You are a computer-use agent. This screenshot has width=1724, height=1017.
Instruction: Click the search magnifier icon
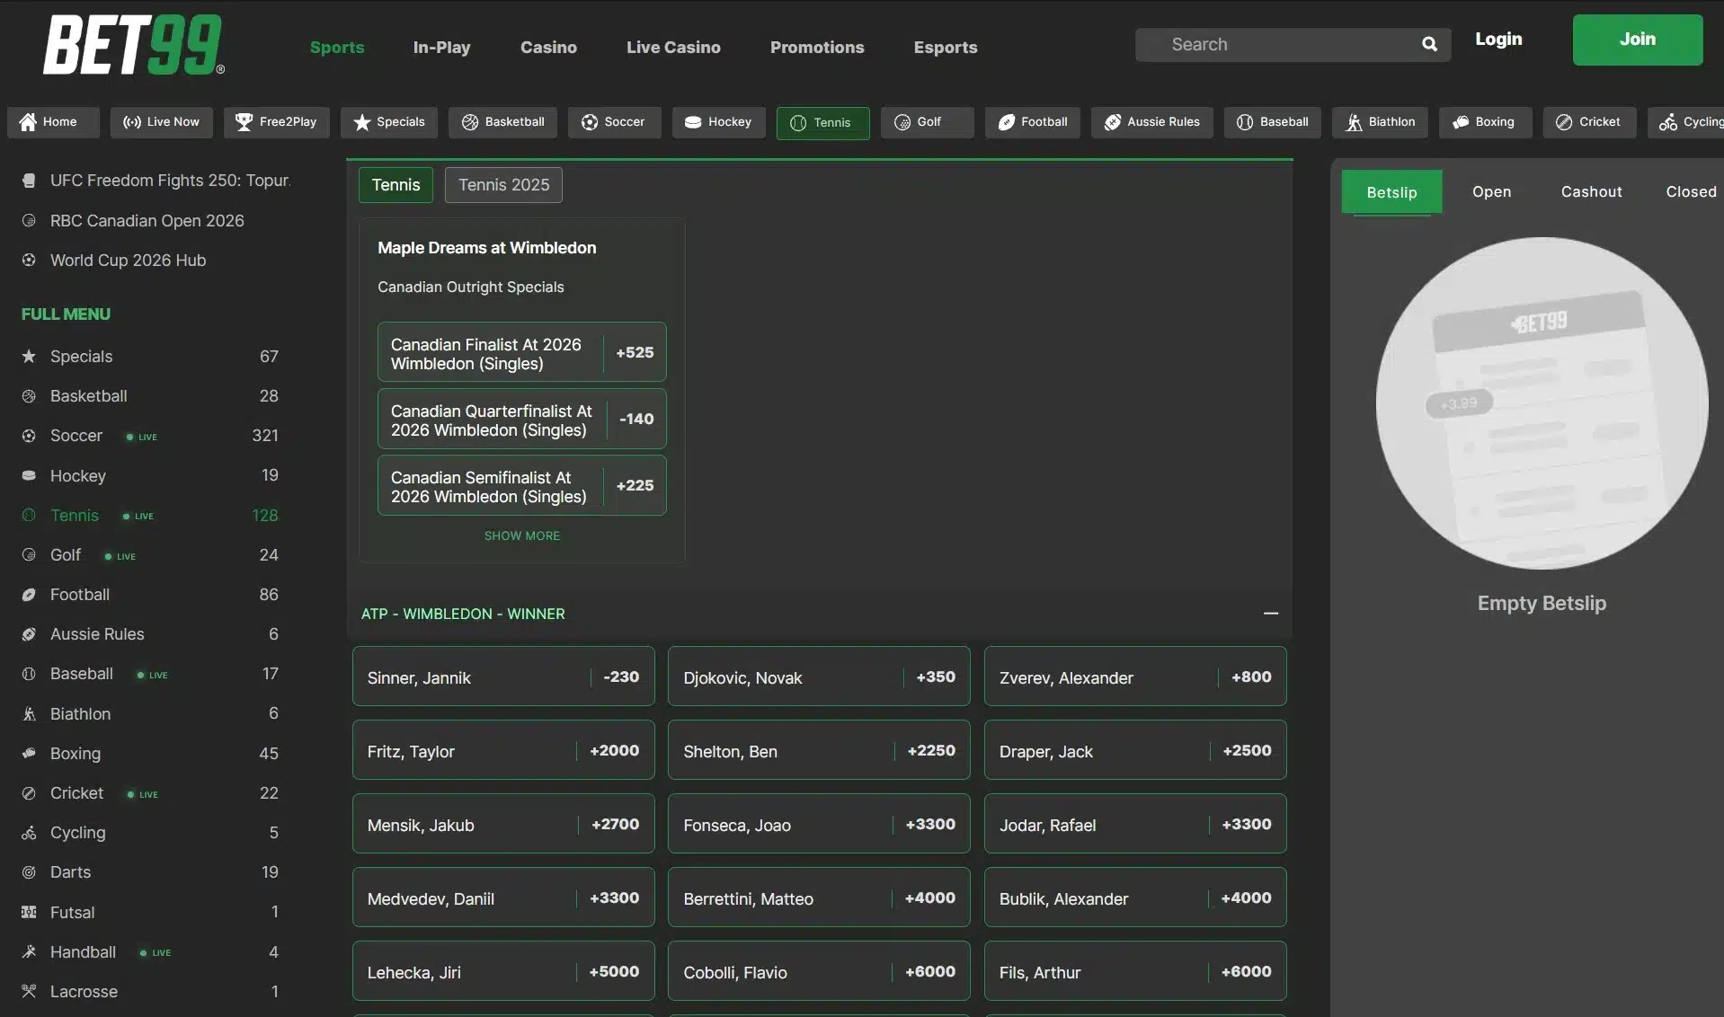point(1429,44)
